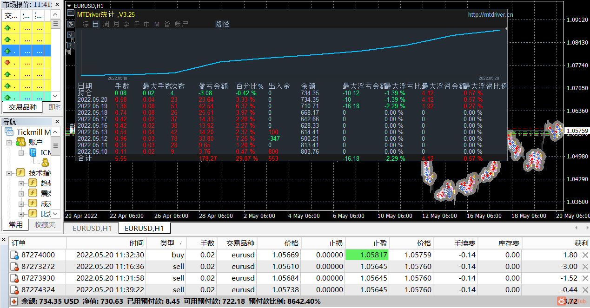Open the 账户 tab in statistics panel
This screenshot has height=308, width=590.
181,24
